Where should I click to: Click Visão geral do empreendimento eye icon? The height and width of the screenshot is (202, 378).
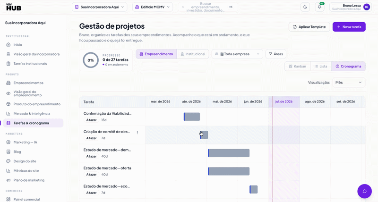click(x=9, y=93)
